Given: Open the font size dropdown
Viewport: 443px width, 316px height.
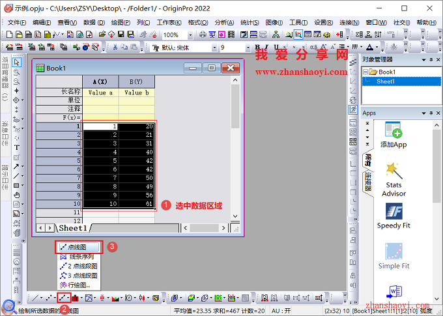Looking at the screenshot, I should tap(248, 48).
